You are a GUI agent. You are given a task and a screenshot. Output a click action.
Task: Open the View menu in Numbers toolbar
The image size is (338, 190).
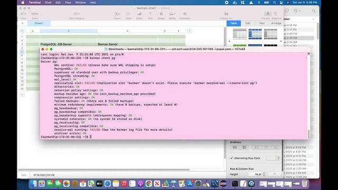pos(23,15)
